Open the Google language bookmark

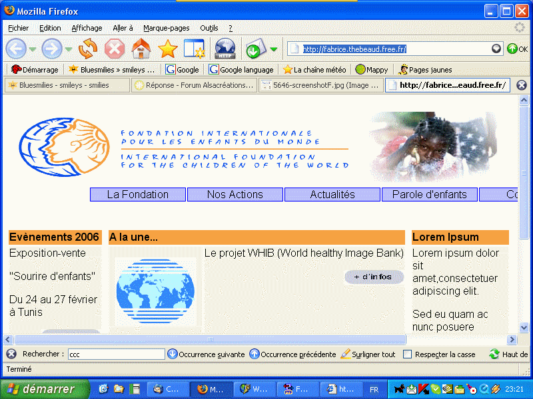point(241,70)
